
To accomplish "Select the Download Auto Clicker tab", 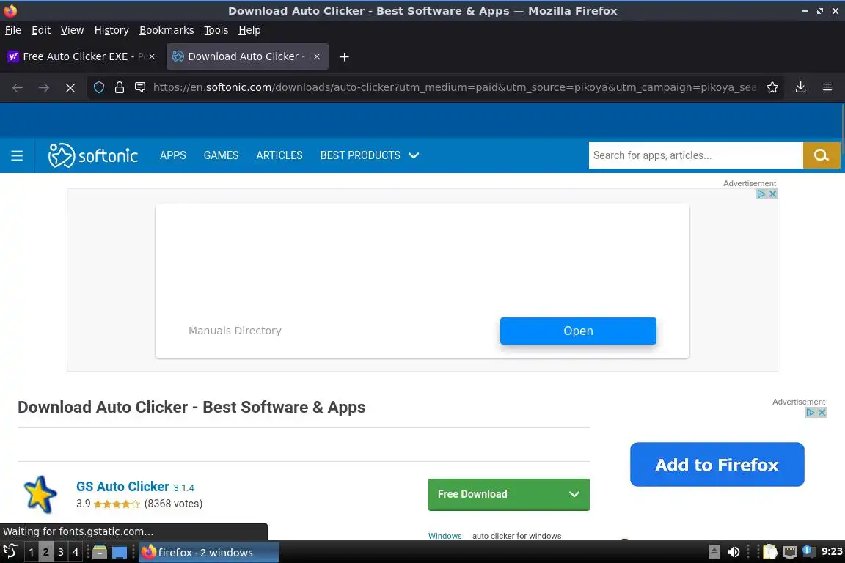I will pos(247,56).
